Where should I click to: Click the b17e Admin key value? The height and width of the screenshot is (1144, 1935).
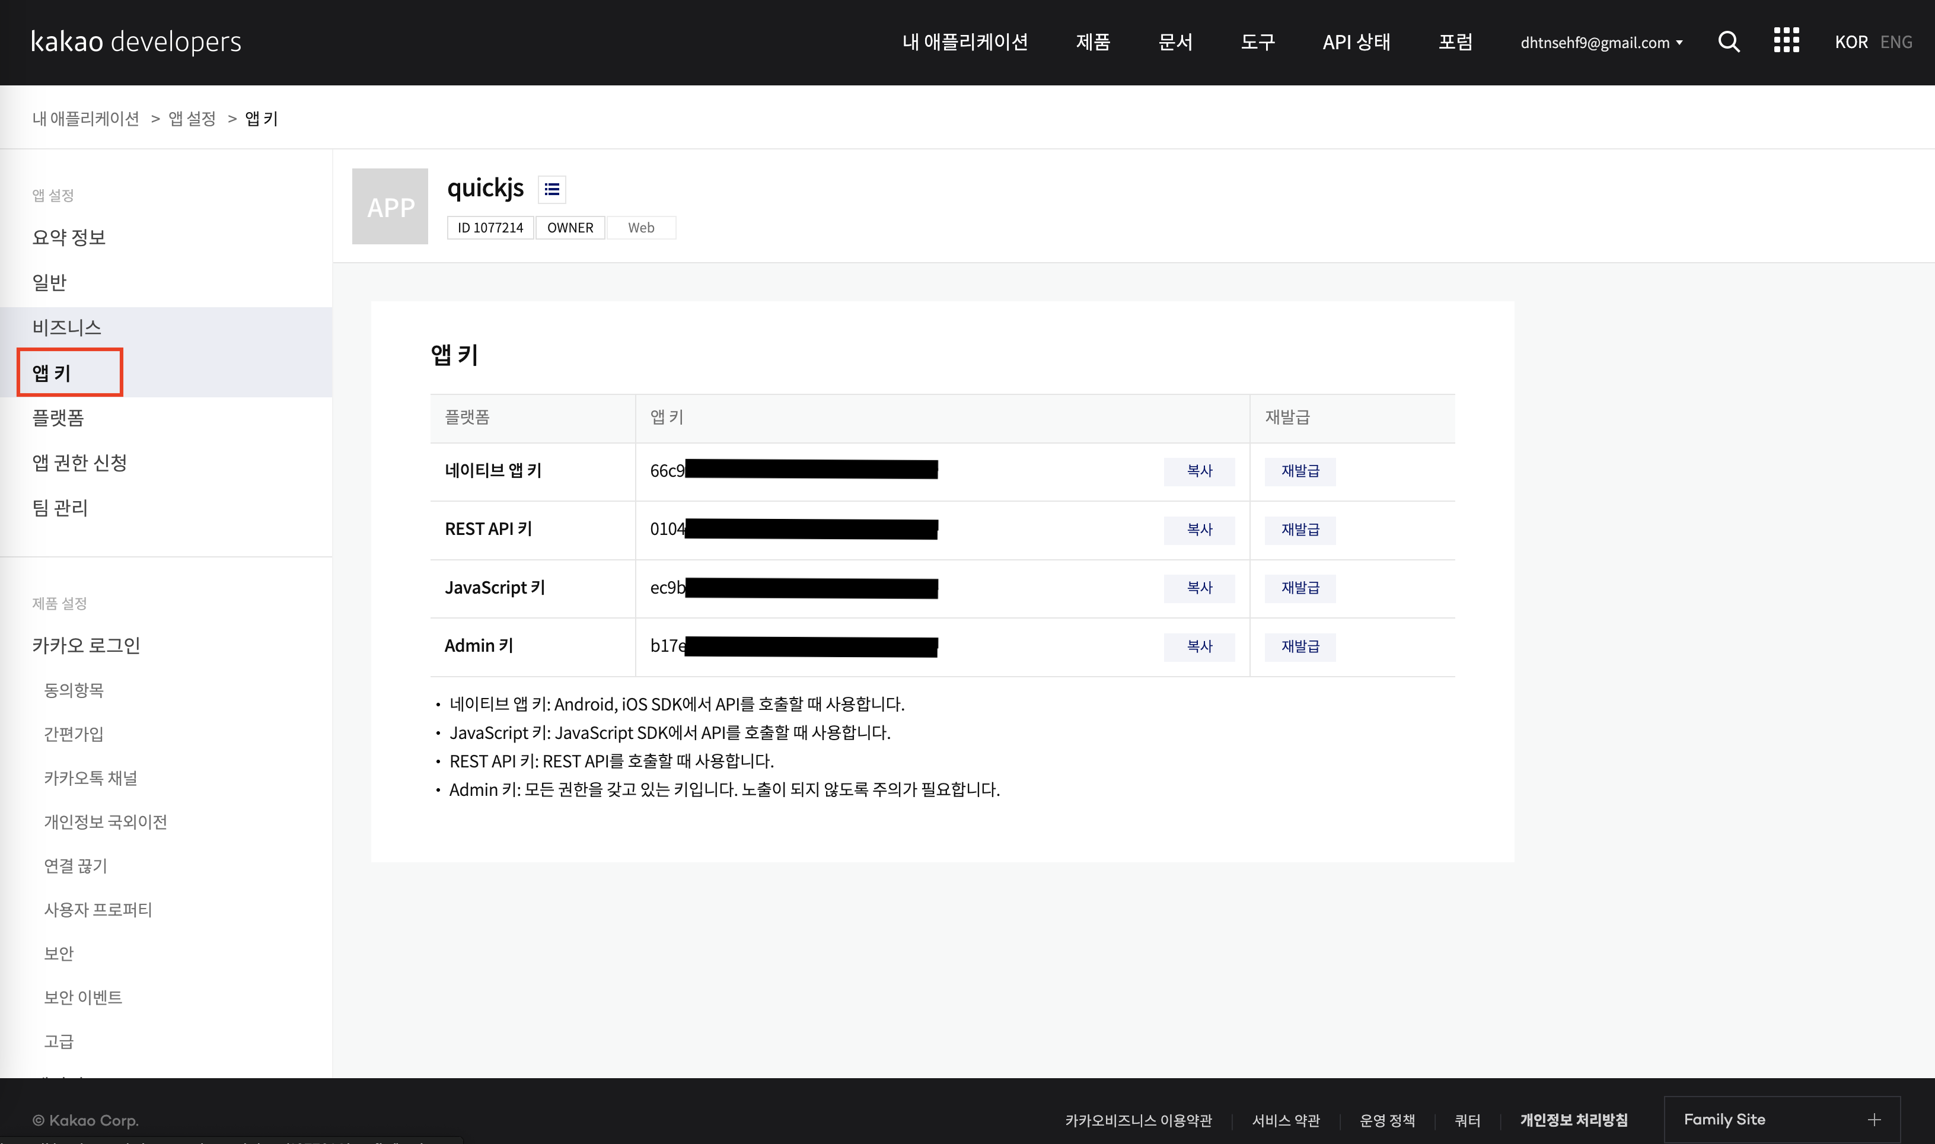click(x=793, y=646)
